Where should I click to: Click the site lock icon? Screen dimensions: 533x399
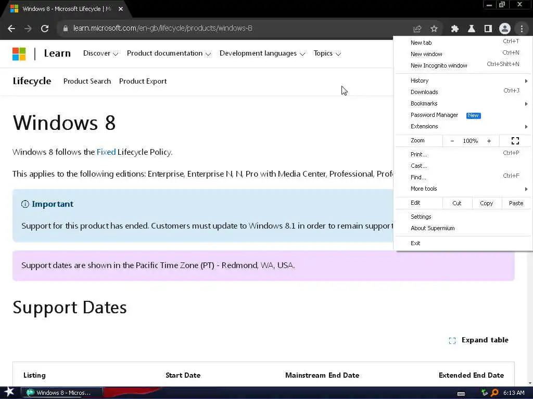(x=65, y=29)
